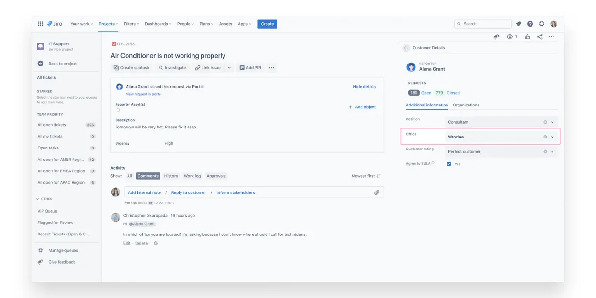Toggle the watch eye icon
Screen dimensions: 596x298
point(510,37)
